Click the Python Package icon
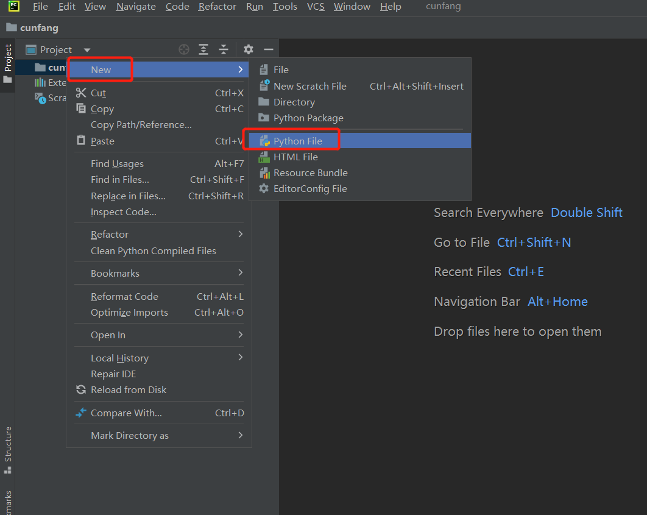The height and width of the screenshot is (515, 647). (x=264, y=118)
